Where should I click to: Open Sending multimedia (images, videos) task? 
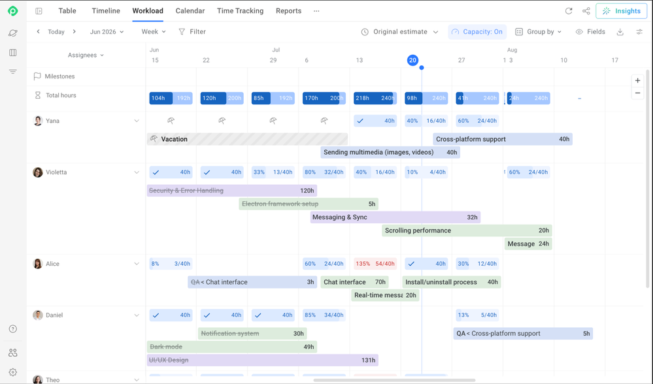[390, 152]
